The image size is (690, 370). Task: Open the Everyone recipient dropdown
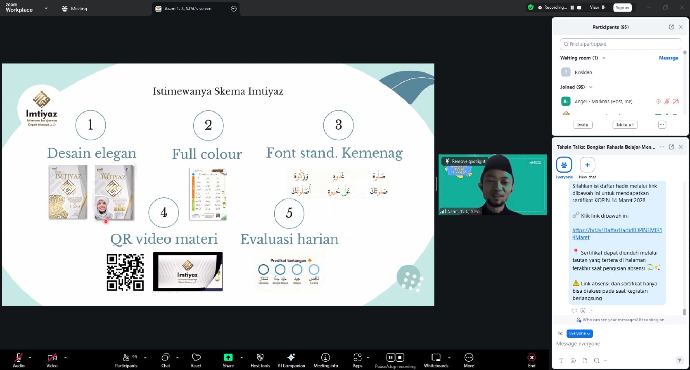(x=579, y=333)
